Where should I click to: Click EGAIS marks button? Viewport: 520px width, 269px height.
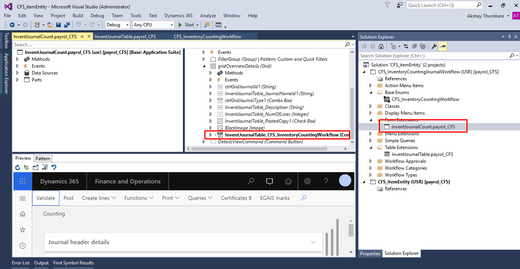pos(275,198)
